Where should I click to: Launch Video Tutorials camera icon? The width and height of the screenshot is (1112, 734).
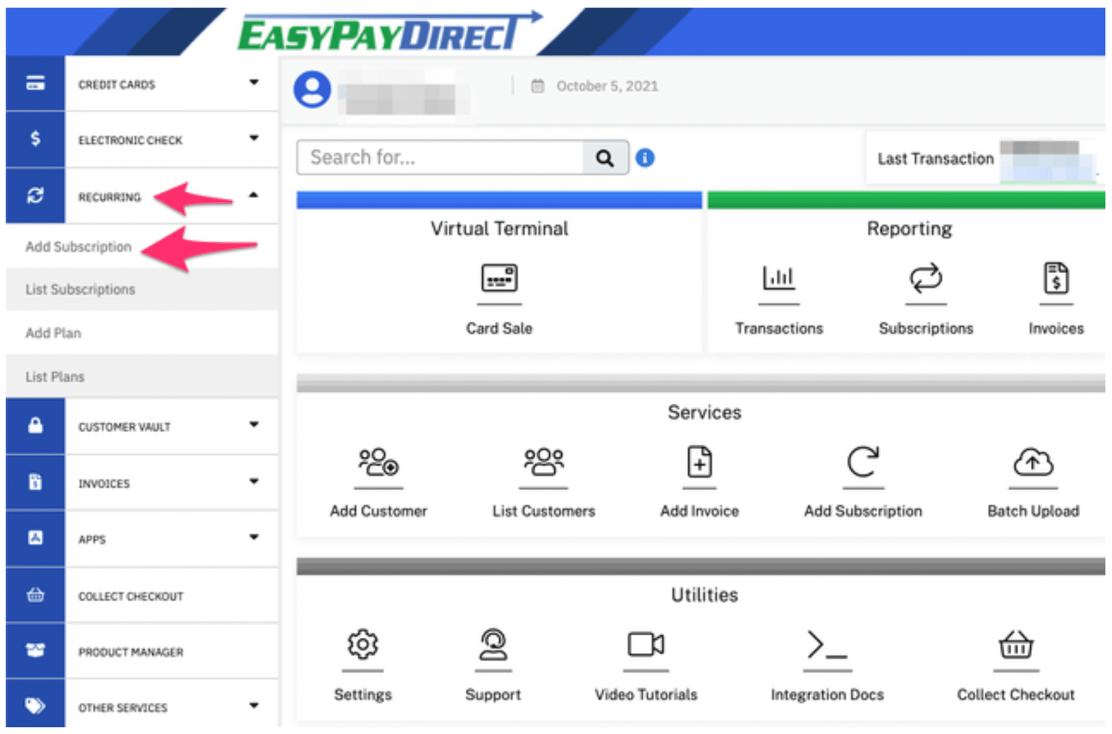646,645
